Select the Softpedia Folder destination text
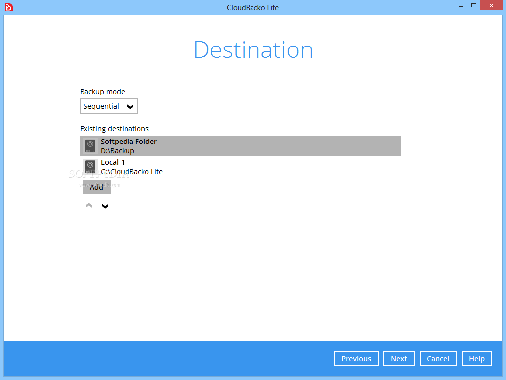506x380 pixels. point(128,142)
